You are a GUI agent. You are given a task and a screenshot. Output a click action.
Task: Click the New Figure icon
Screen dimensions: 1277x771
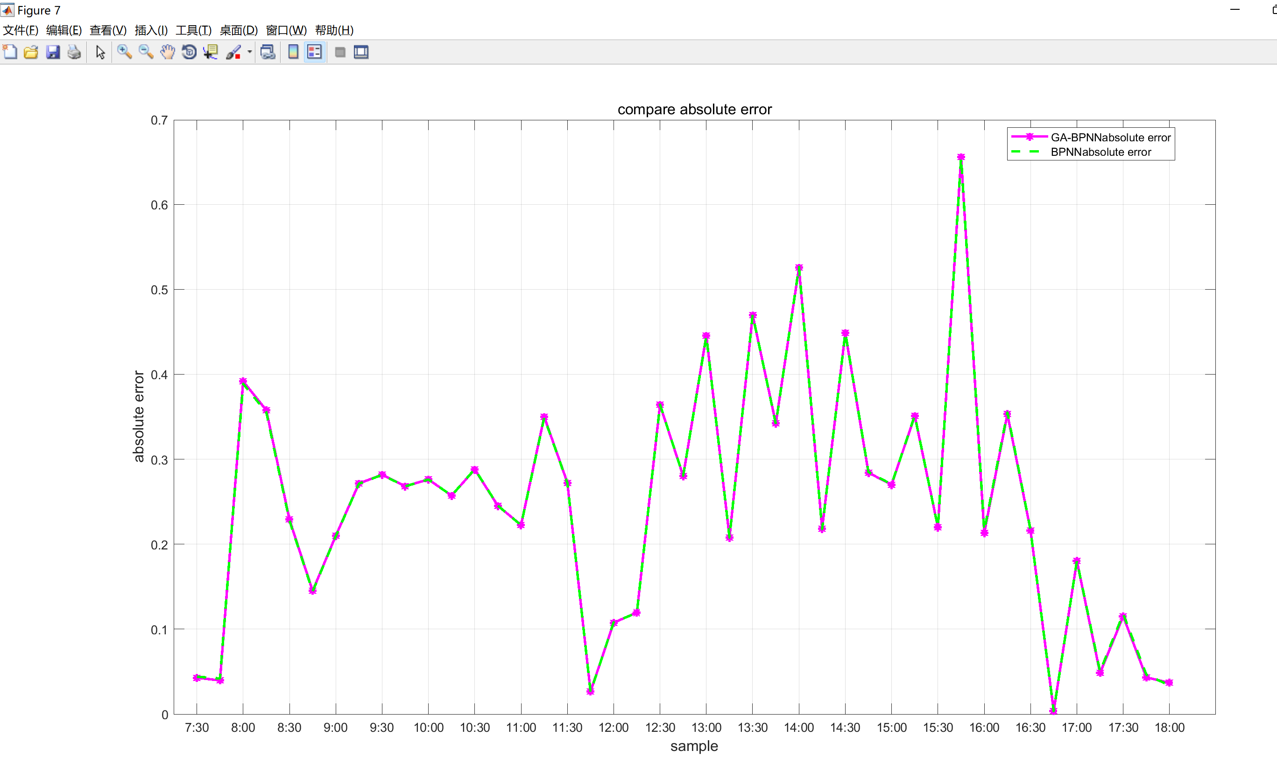(10, 52)
